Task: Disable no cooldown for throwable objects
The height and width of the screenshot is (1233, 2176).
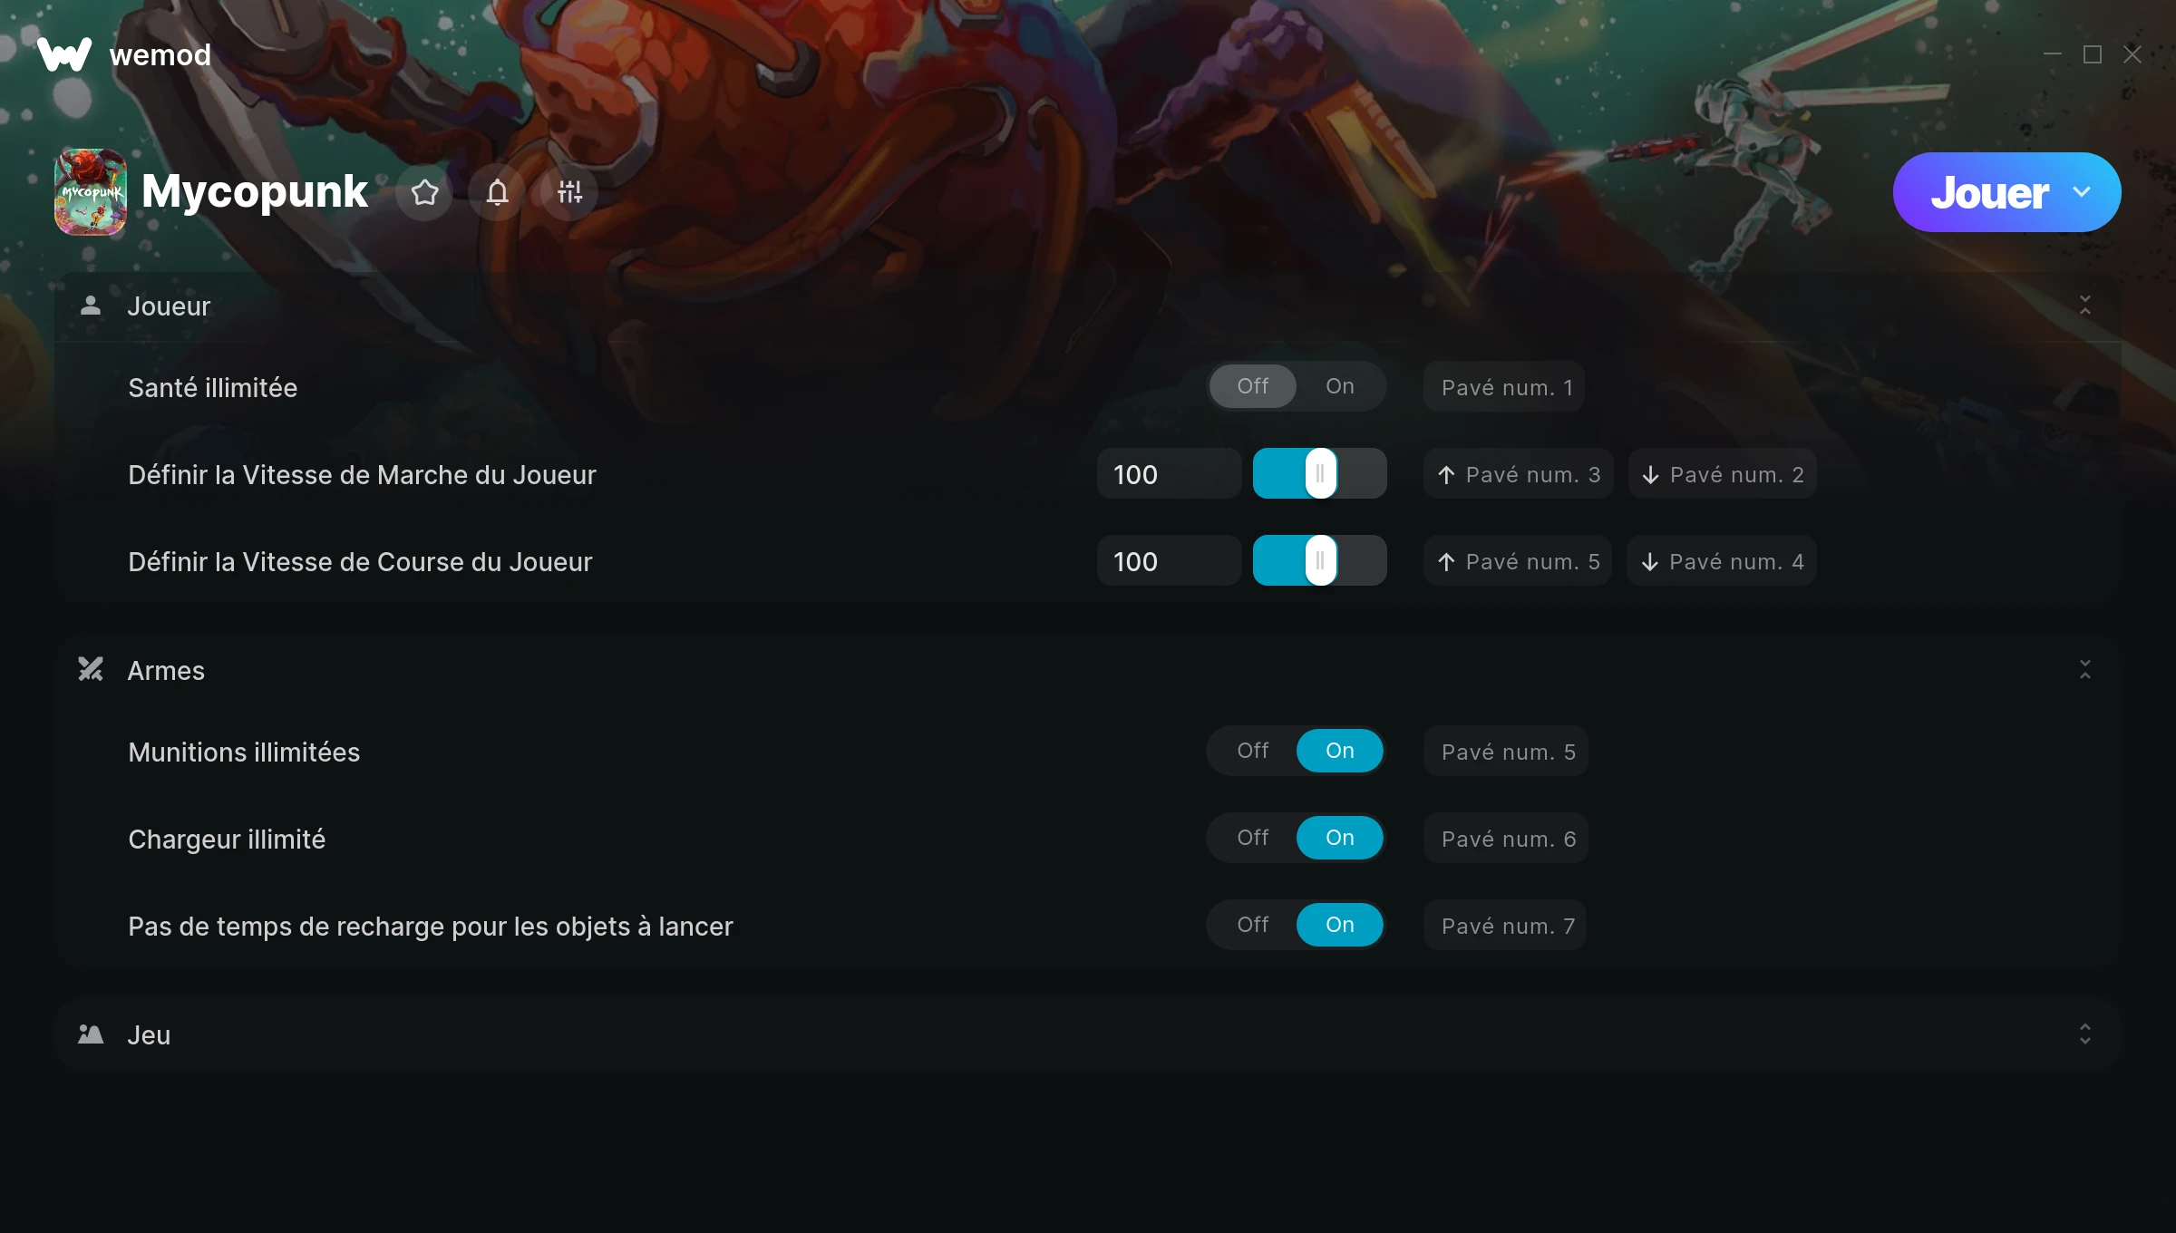Action: pyautogui.click(x=1252, y=925)
